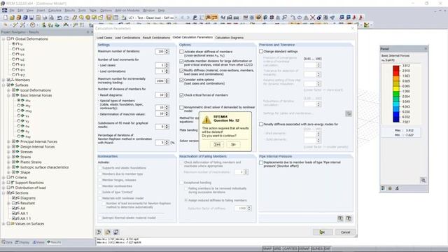This screenshot has width=448, height=252.
Task: Enable Bourdon effect displacements checkbox
Action: (x=261, y=162)
